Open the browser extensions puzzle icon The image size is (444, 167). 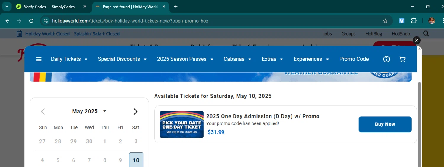pyautogui.click(x=414, y=21)
